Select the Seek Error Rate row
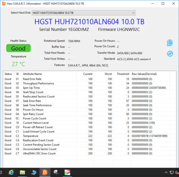This screenshot has width=179, height=177. coord(89,101)
